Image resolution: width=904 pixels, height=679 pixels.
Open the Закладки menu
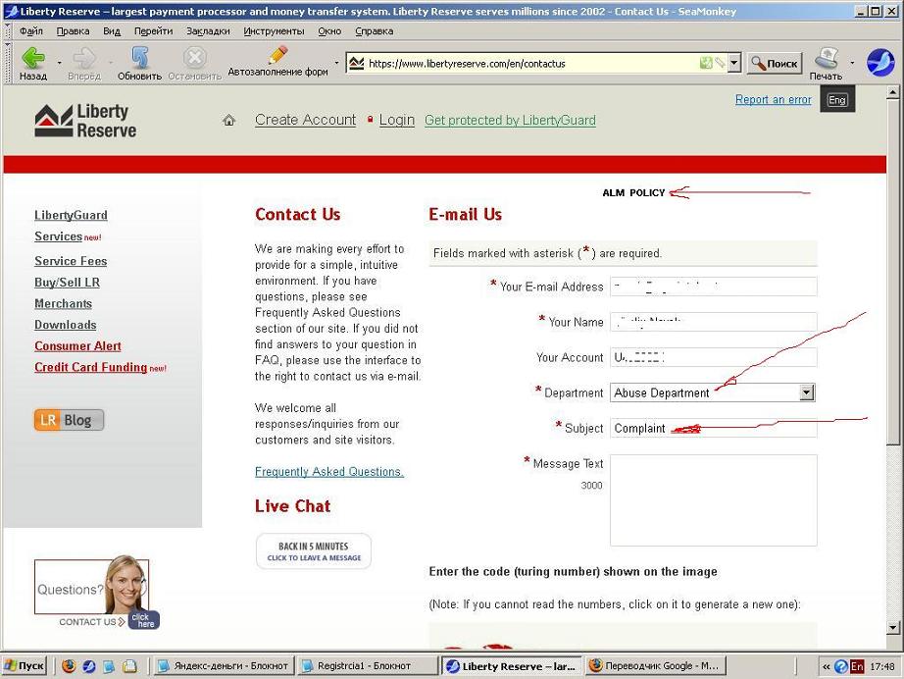tap(208, 31)
